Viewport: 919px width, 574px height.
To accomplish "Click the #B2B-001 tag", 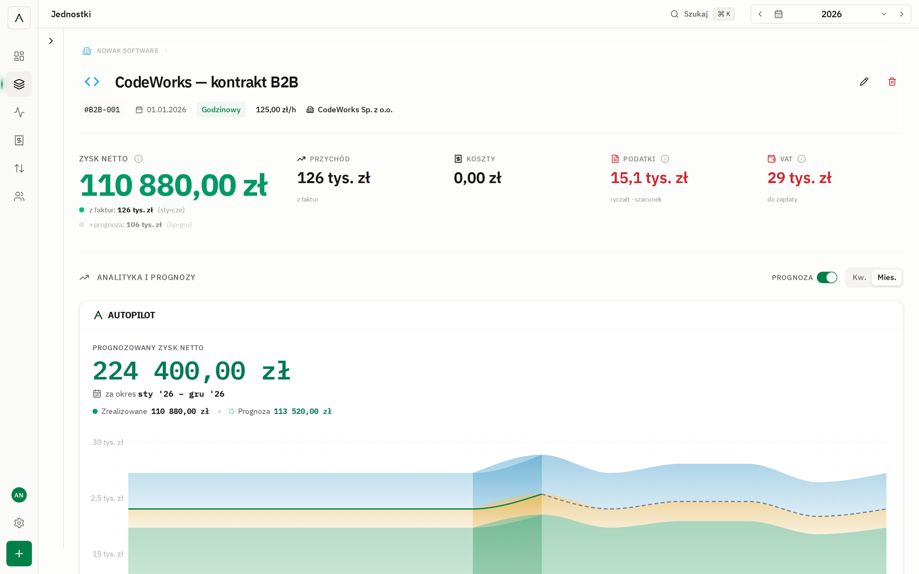I will coord(102,110).
